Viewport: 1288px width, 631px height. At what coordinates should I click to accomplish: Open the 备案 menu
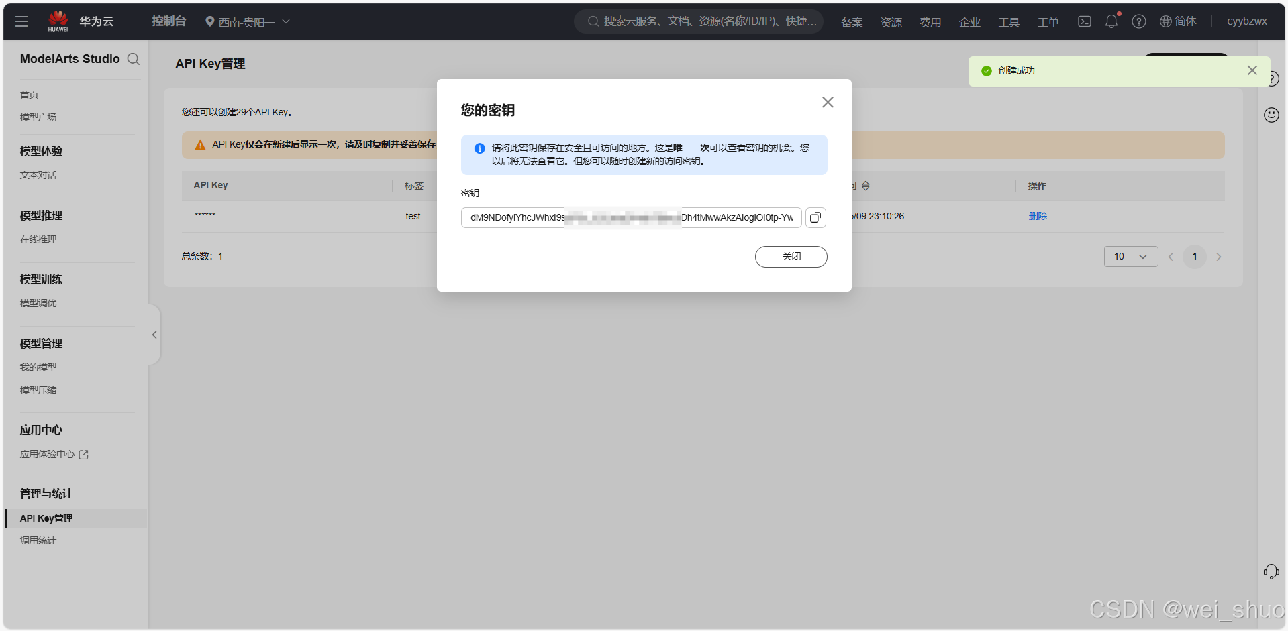852,22
